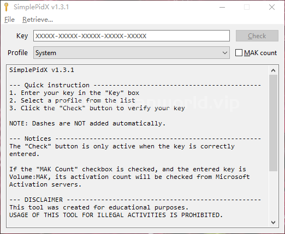Click the disabled maximize window icon
The height and width of the screenshot is (234, 285).
pos(247,7)
